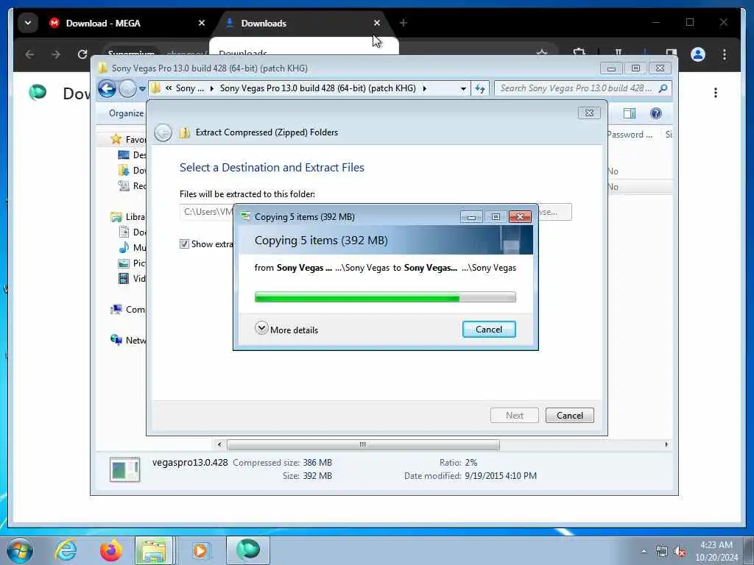The height and width of the screenshot is (565, 754).
Task: Open Explorer help icon
Action: [656, 113]
